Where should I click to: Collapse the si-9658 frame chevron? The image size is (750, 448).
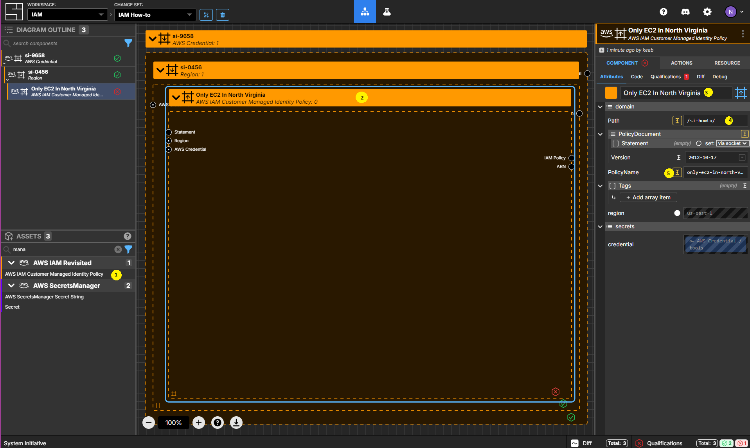point(153,39)
